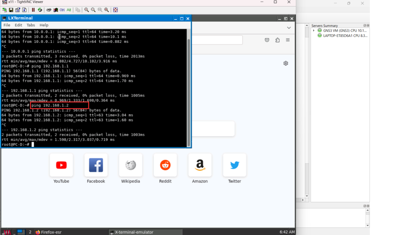This screenshot has width=419, height=235.
Task: Click the zoom out magnifier icon
Action: click(93, 10)
